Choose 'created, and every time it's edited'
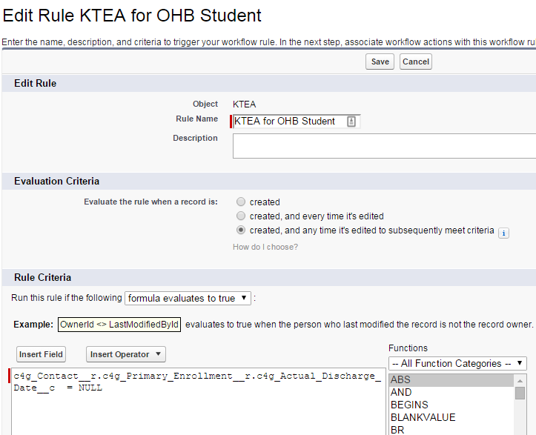The height and width of the screenshot is (435, 536). 240,216
